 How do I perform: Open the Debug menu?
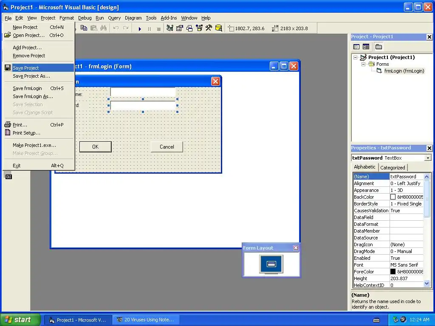click(x=85, y=18)
